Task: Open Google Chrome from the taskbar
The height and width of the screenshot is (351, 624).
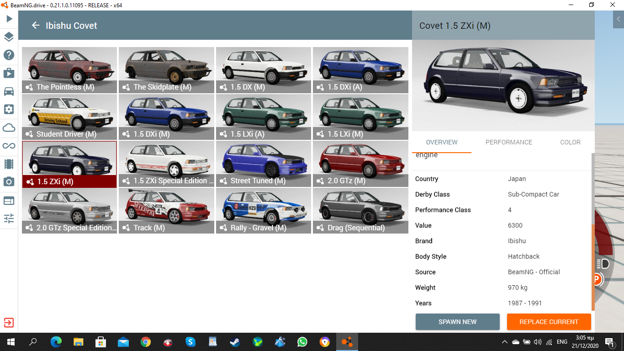Action: coord(146,342)
